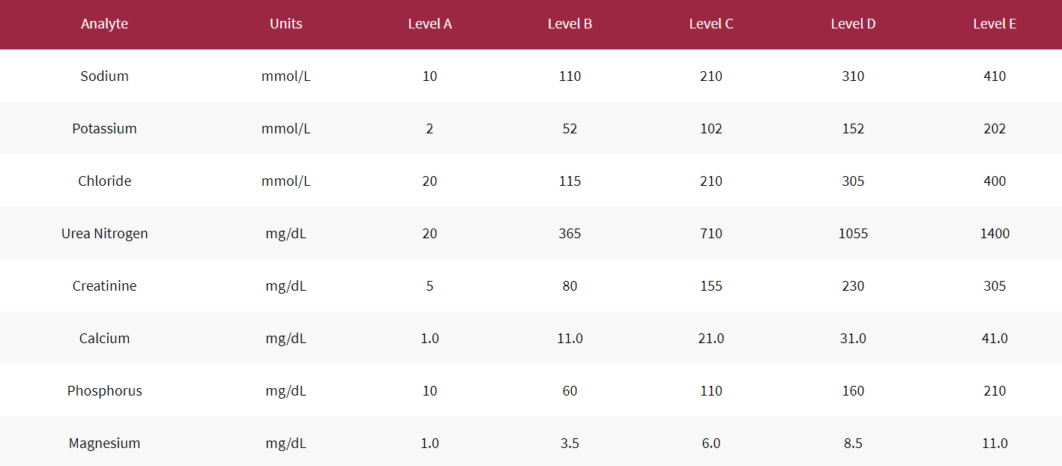The width and height of the screenshot is (1062, 466).
Task: Click the Units column header
Action: coord(286,24)
